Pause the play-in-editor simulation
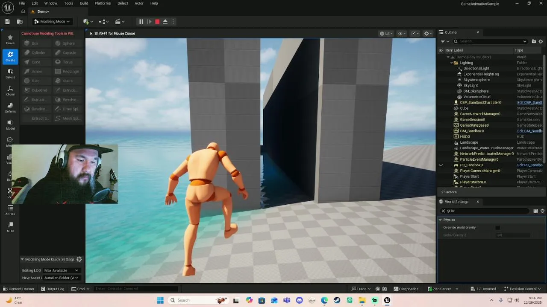The height and width of the screenshot is (307, 547). point(141,22)
